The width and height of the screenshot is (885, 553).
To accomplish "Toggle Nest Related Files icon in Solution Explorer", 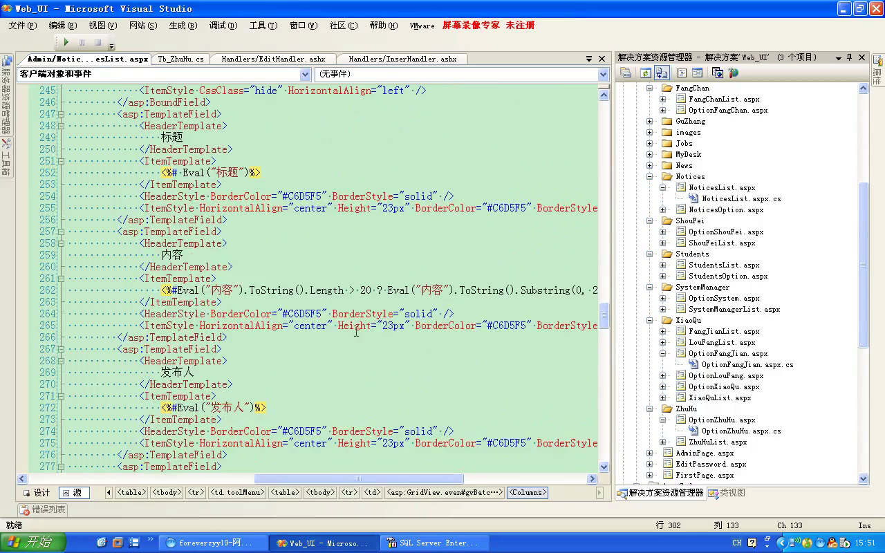I will [x=662, y=73].
